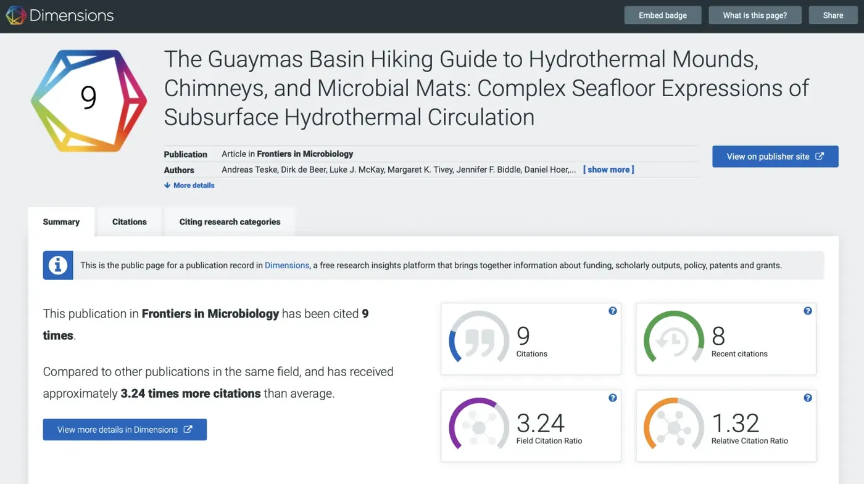Click the blue info icon in the banner

pos(58,265)
